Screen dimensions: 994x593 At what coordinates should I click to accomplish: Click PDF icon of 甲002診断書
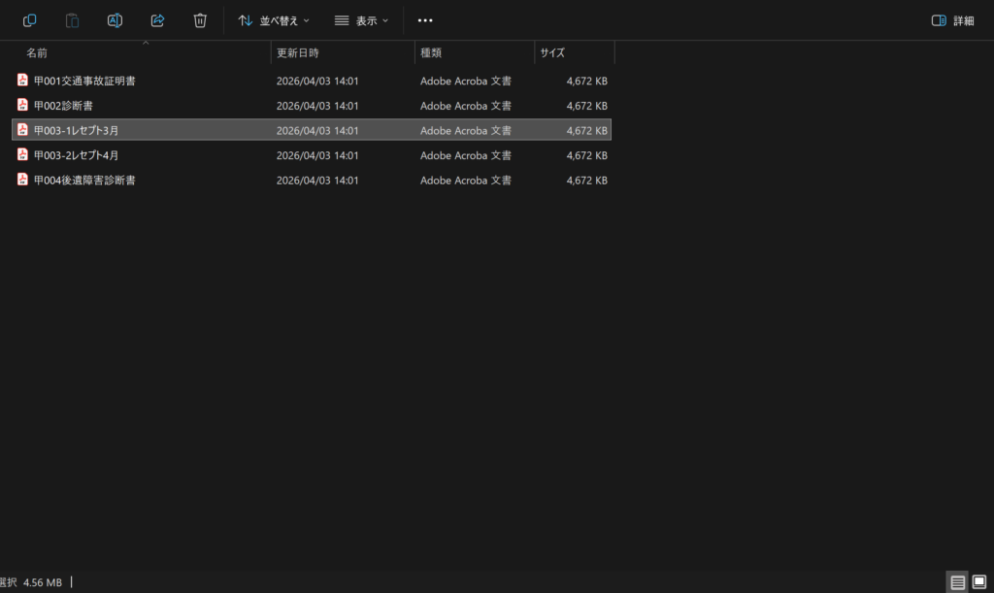tap(23, 105)
